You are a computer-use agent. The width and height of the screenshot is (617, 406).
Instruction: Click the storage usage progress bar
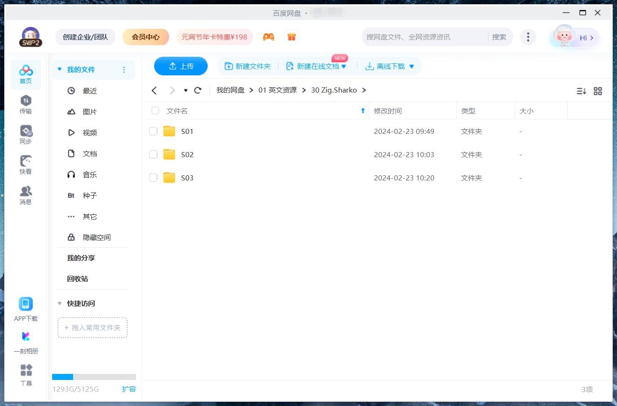click(x=94, y=377)
